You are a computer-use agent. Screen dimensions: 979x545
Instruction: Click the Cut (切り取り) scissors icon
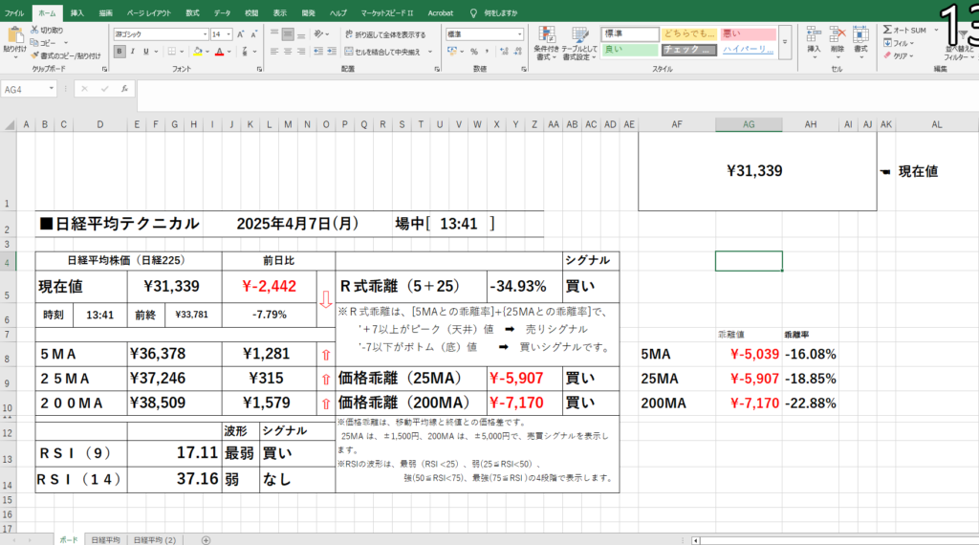coord(35,30)
